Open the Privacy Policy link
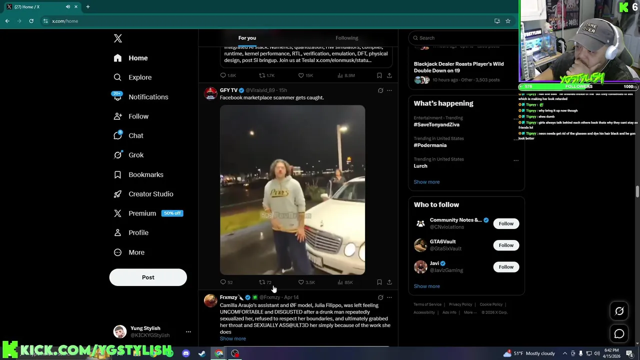640x360 pixels. coord(460,304)
